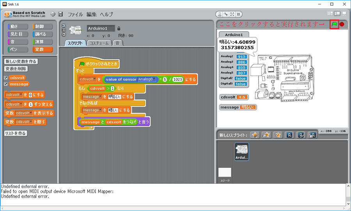Select the 調べる block category

click(x=43, y=34)
